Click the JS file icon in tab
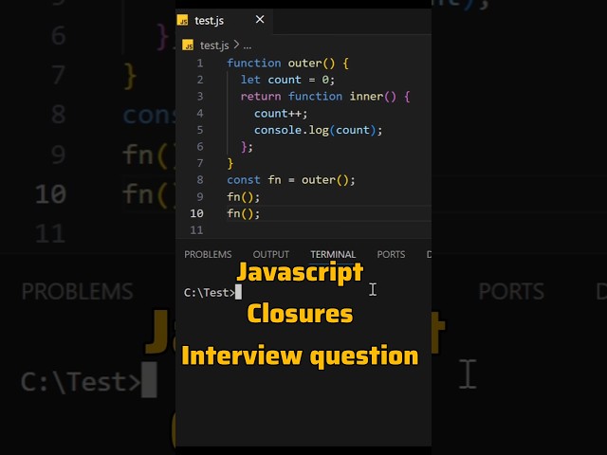Screen dimensions: 607x455 point(183,20)
